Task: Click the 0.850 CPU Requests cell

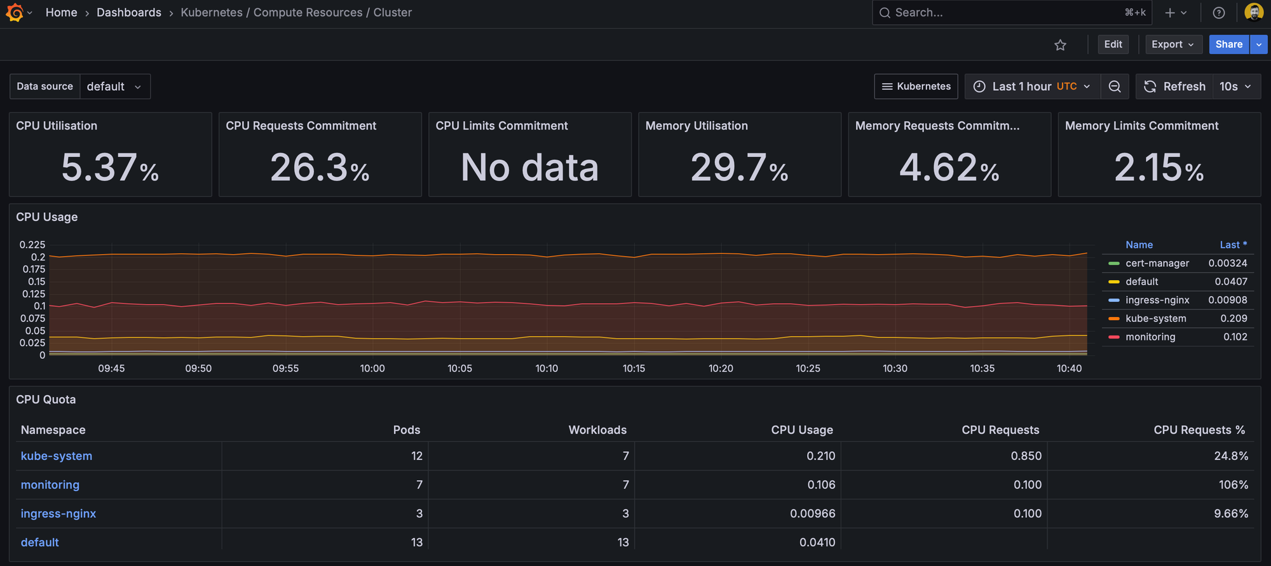Action: click(x=1026, y=456)
